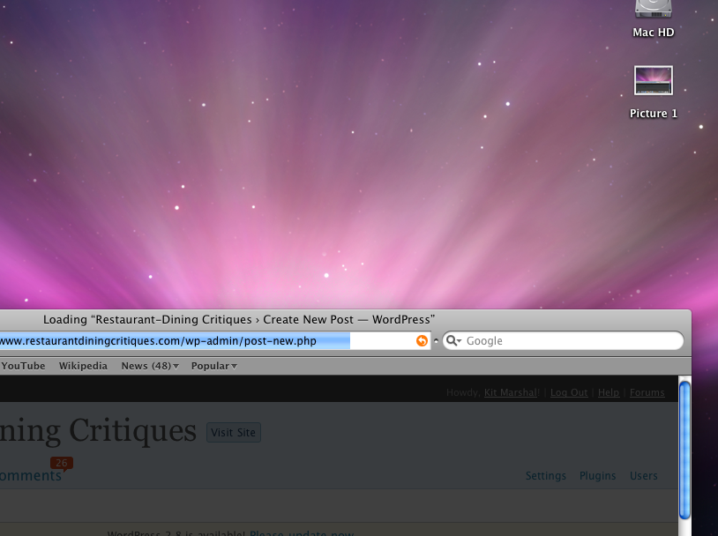The image size is (718, 536).
Task: Open the Users menu item
Action: (x=643, y=476)
